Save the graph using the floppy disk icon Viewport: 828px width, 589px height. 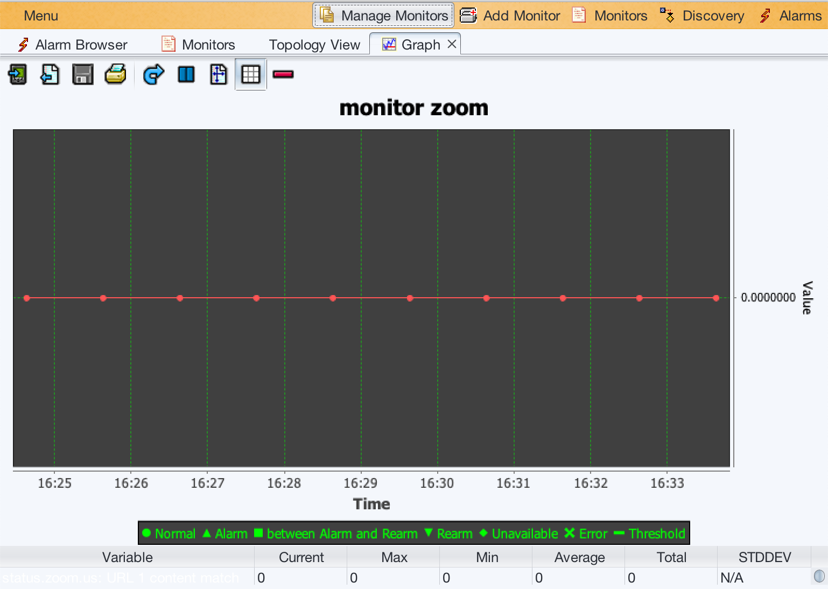(82, 74)
